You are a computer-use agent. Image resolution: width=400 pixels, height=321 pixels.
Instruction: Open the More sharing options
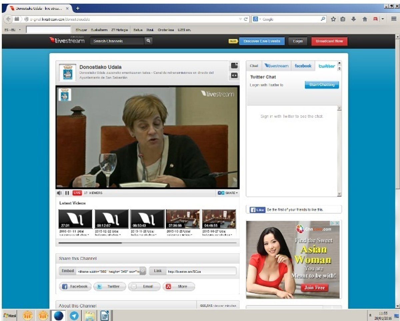(x=179, y=286)
